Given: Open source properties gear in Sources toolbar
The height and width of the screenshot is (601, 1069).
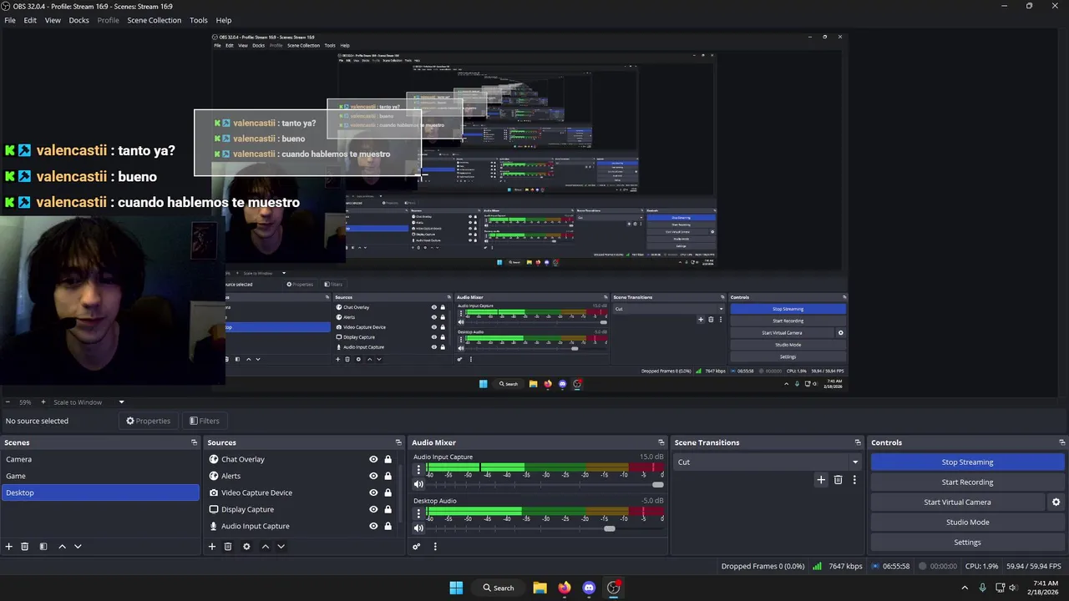Looking at the screenshot, I should [x=246, y=547].
